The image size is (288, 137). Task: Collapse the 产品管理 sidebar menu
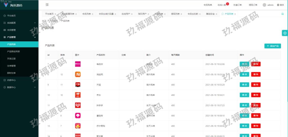(x=19, y=37)
